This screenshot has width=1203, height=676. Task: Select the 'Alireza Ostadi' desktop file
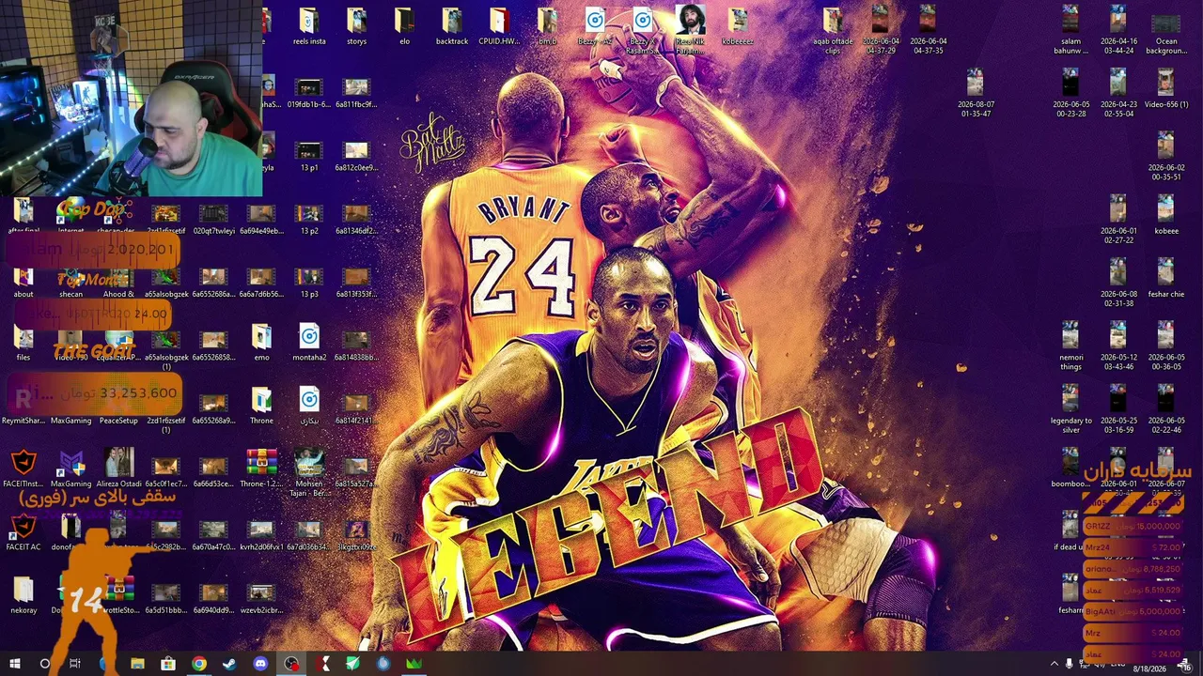point(119,469)
